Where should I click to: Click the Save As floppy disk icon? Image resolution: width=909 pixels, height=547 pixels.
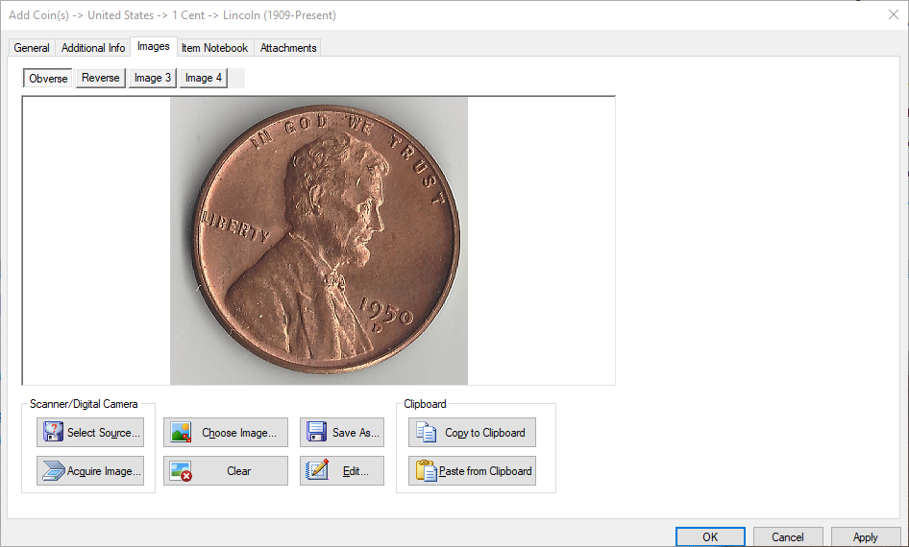tap(316, 432)
